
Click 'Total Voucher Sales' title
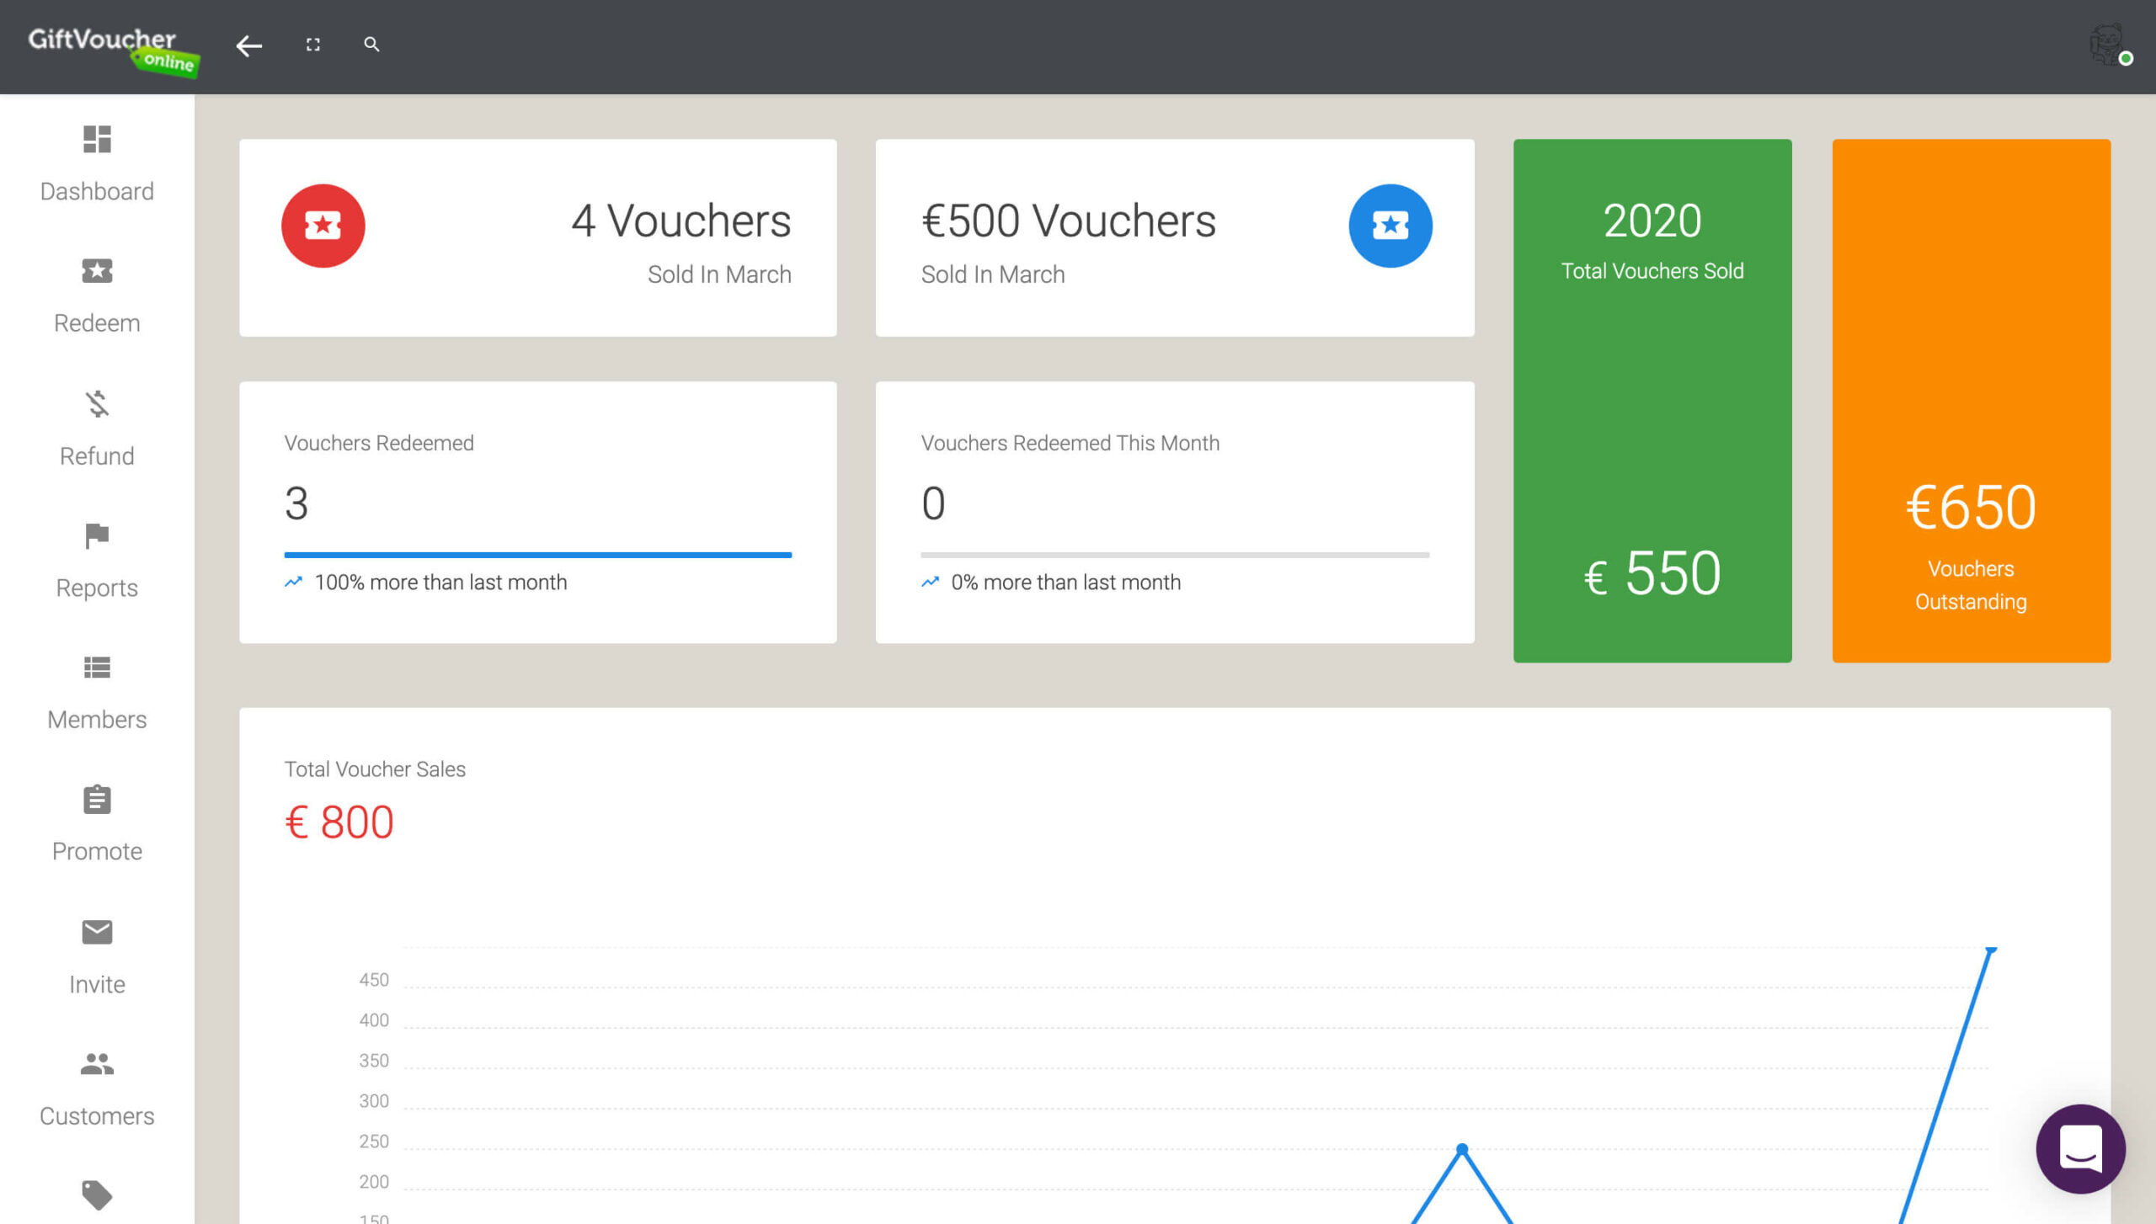tap(375, 769)
